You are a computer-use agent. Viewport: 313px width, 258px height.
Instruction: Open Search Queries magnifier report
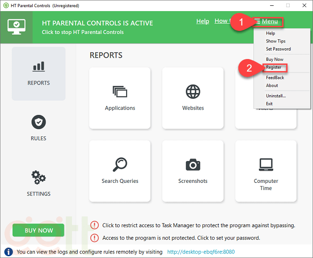point(120,171)
